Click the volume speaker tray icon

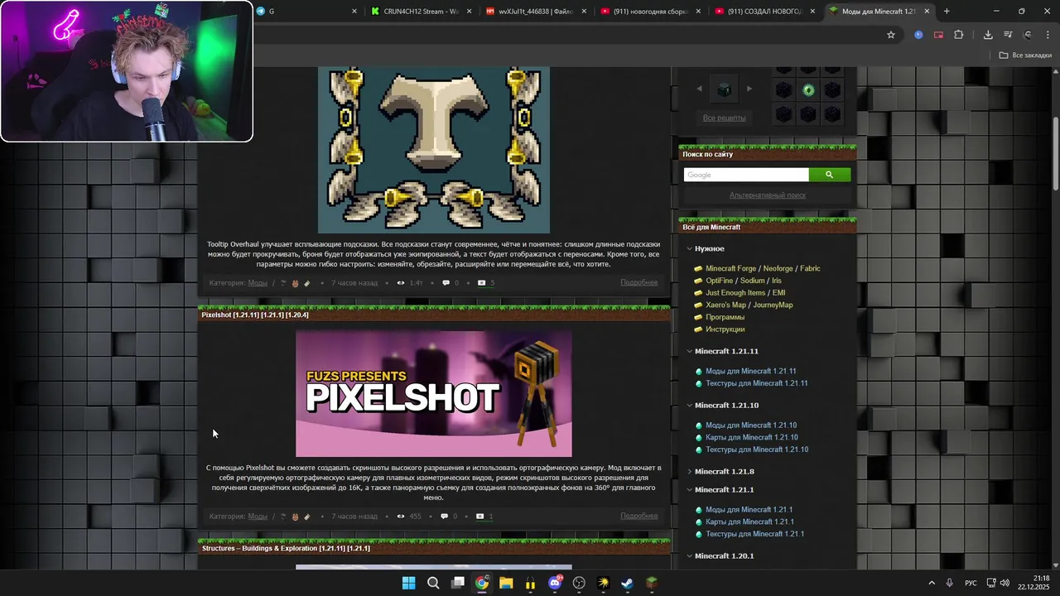tap(1004, 583)
